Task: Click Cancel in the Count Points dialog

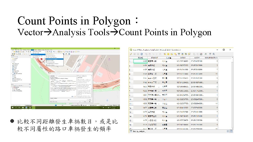Action: (90, 100)
